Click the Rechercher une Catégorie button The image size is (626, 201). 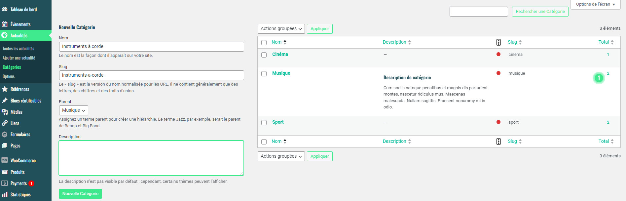[x=540, y=12]
